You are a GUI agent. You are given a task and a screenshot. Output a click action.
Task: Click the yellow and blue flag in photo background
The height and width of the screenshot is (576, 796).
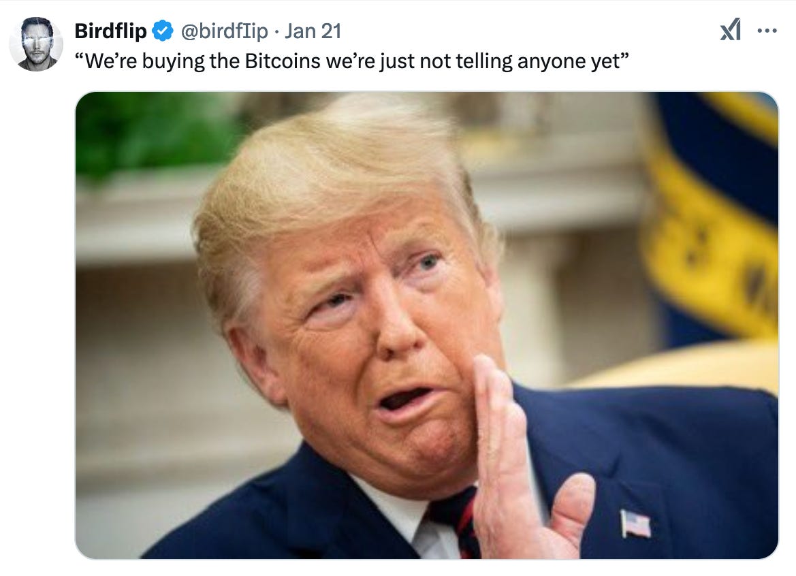[x=716, y=213]
